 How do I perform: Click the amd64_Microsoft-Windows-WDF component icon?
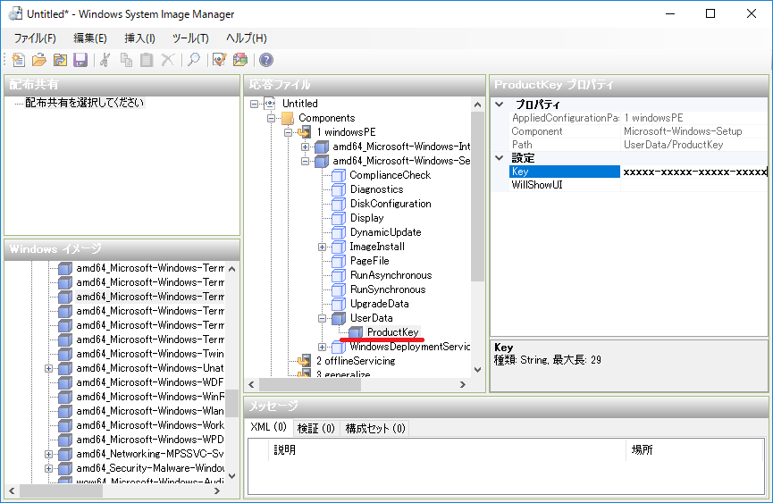click(x=65, y=382)
